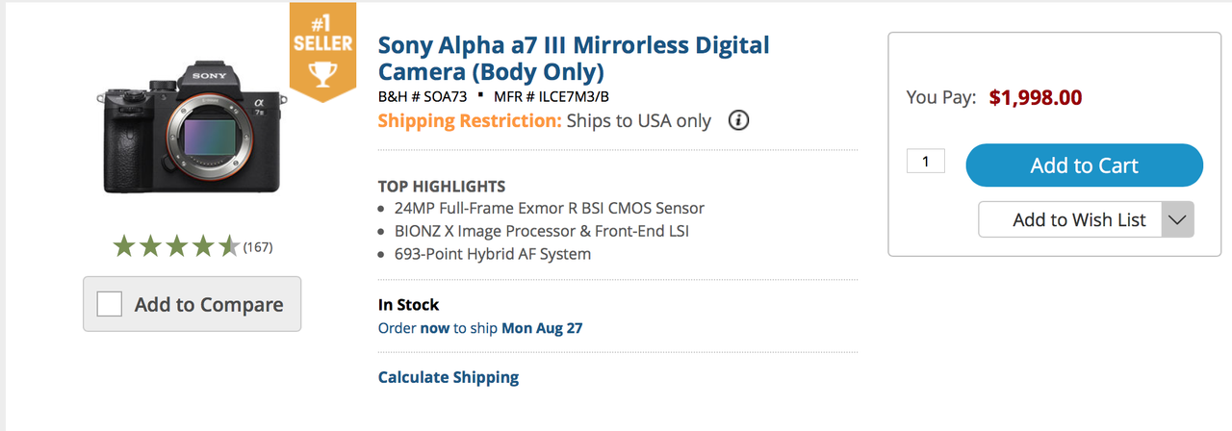This screenshot has width=1232, height=431.
Task: Click the quantity input field
Action: tap(926, 162)
